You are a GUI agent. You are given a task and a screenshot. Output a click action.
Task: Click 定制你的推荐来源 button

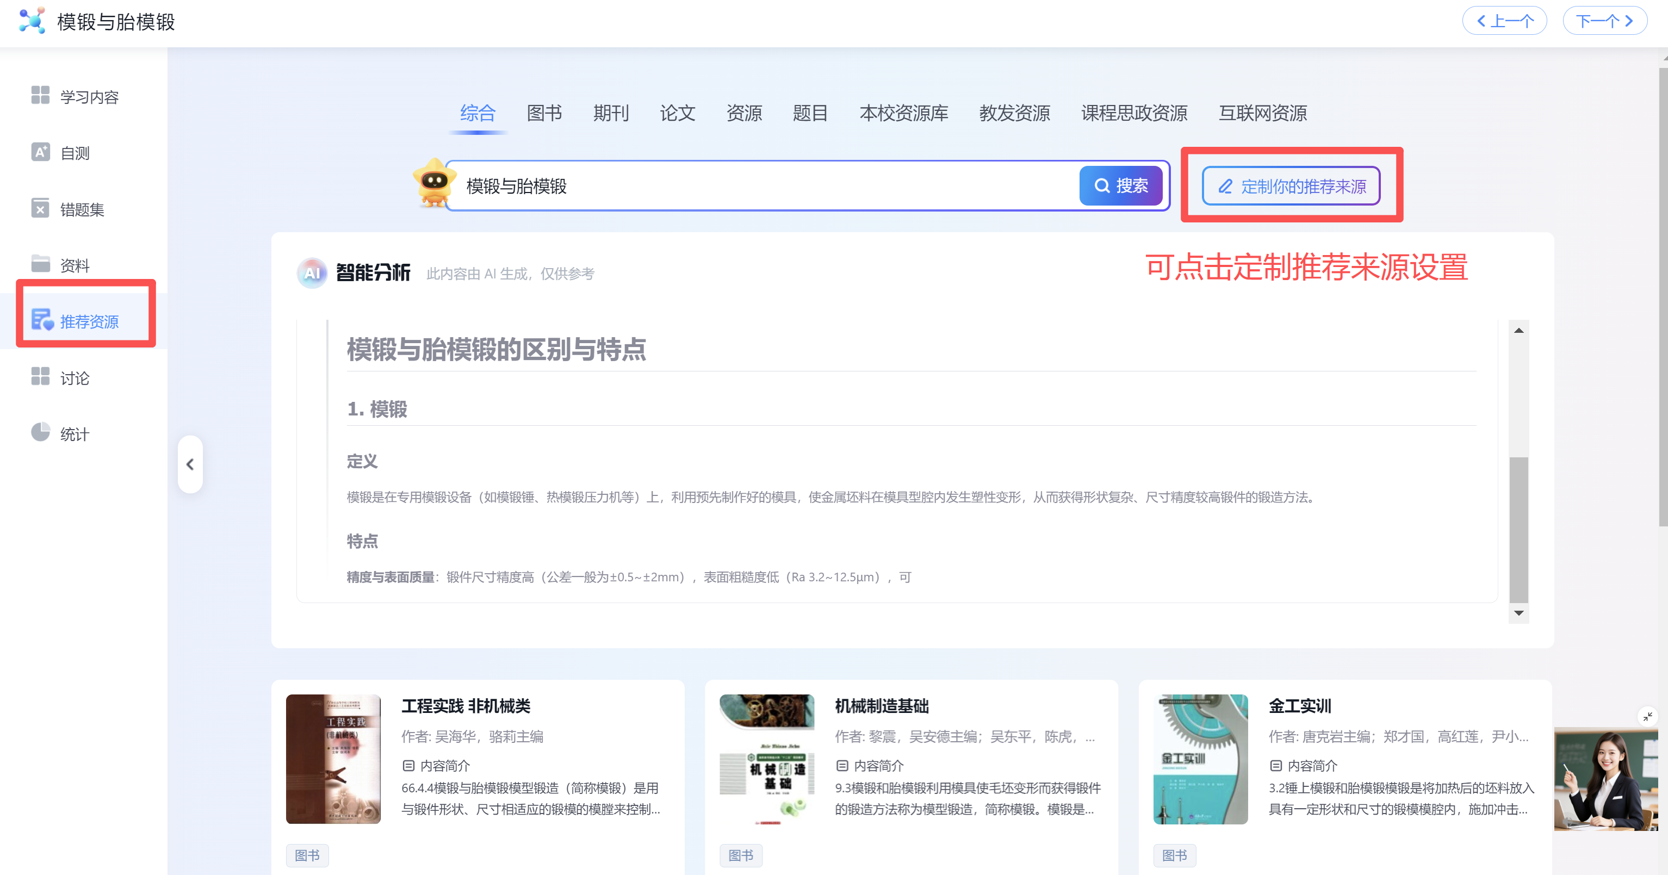click(x=1291, y=187)
